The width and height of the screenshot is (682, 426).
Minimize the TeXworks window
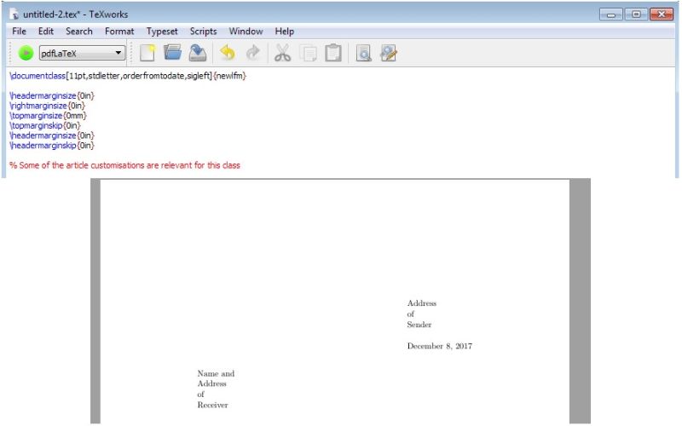pos(610,14)
